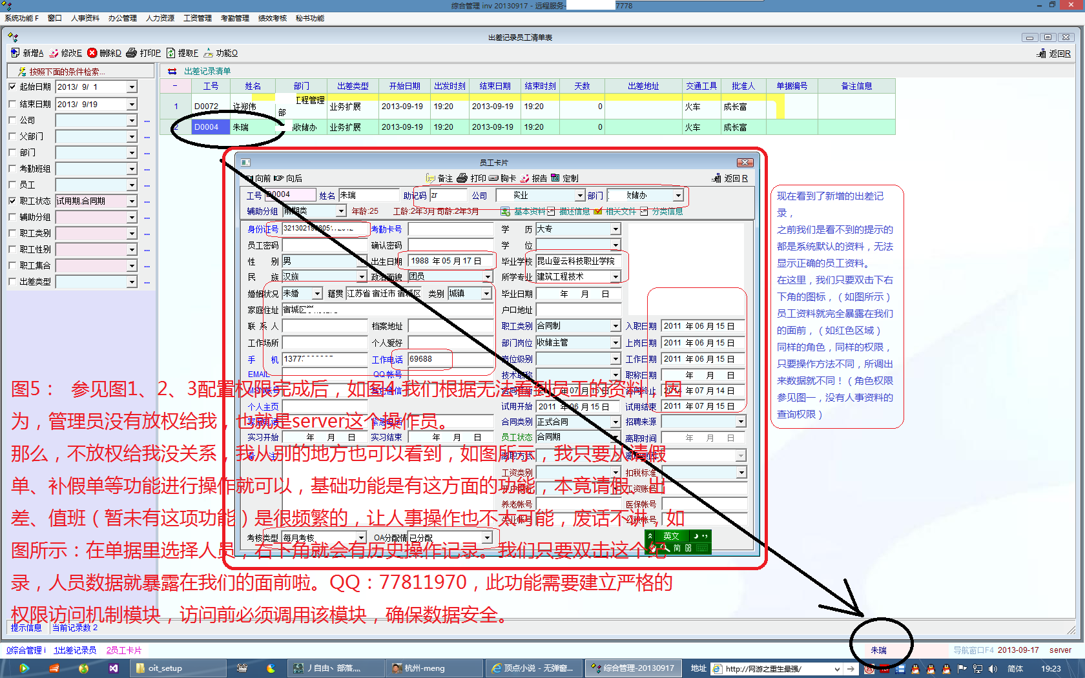Expand the 职工类别 dropdown showing 合同制
Viewport: 1085px width, 678px height.
pyautogui.click(x=615, y=326)
